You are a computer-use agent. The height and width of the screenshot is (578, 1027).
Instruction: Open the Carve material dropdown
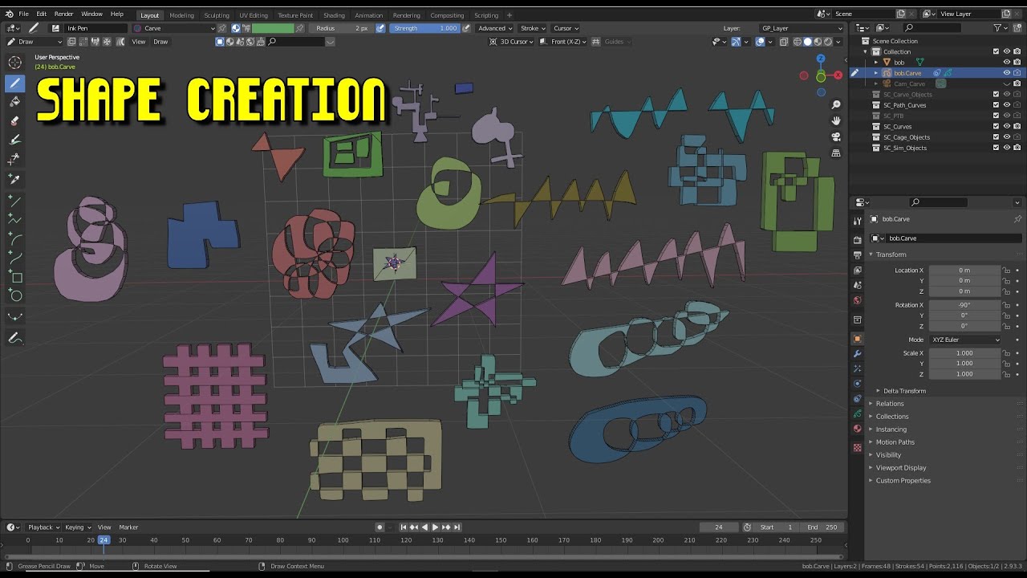174,28
